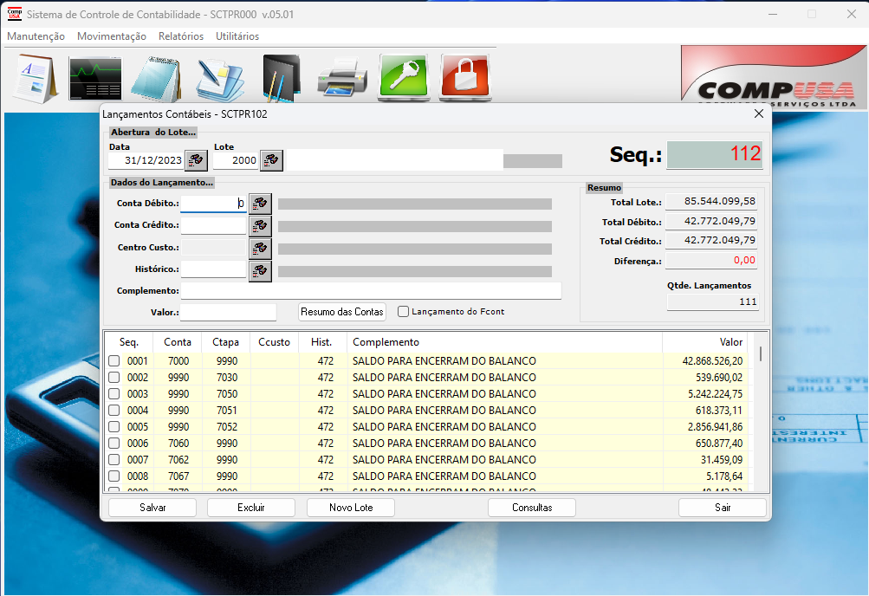Click the printer toolbar icon
869x596 pixels.
pyautogui.click(x=342, y=78)
